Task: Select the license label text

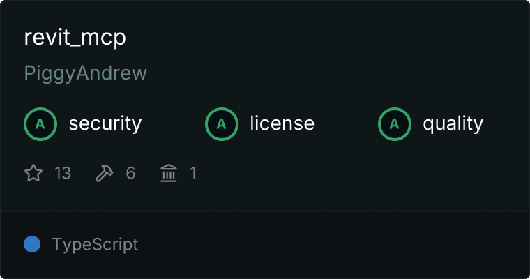Action: pyautogui.click(x=282, y=123)
